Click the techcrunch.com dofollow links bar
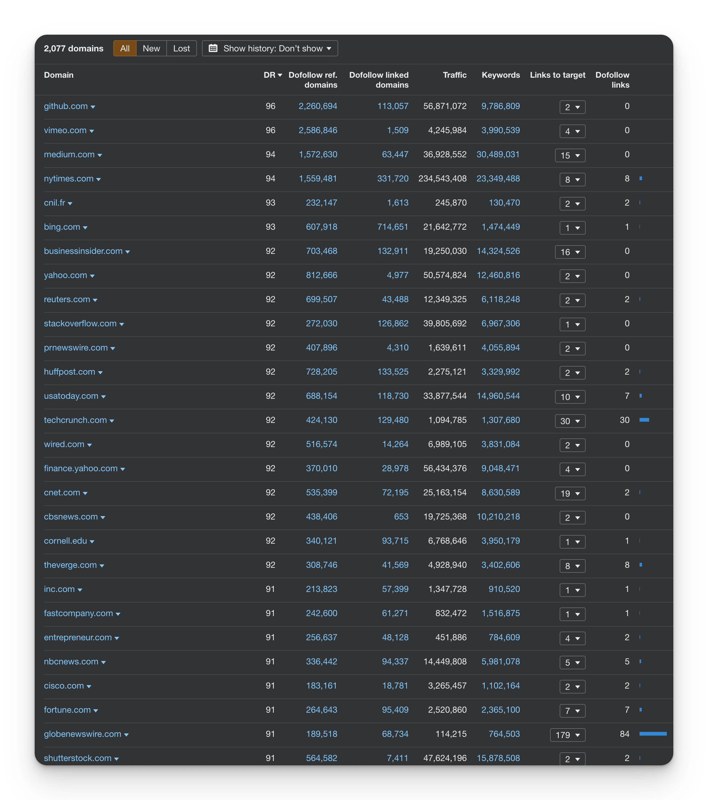This screenshot has width=708, height=800. 644,420
